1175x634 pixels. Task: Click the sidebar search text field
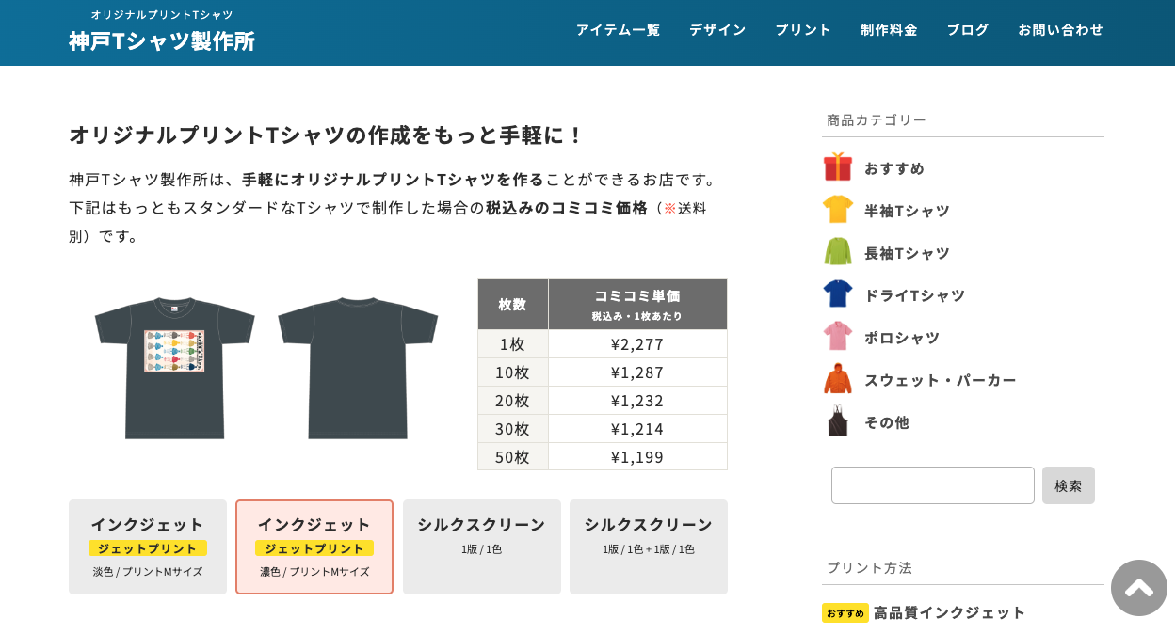pyautogui.click(x=932, y=485)
